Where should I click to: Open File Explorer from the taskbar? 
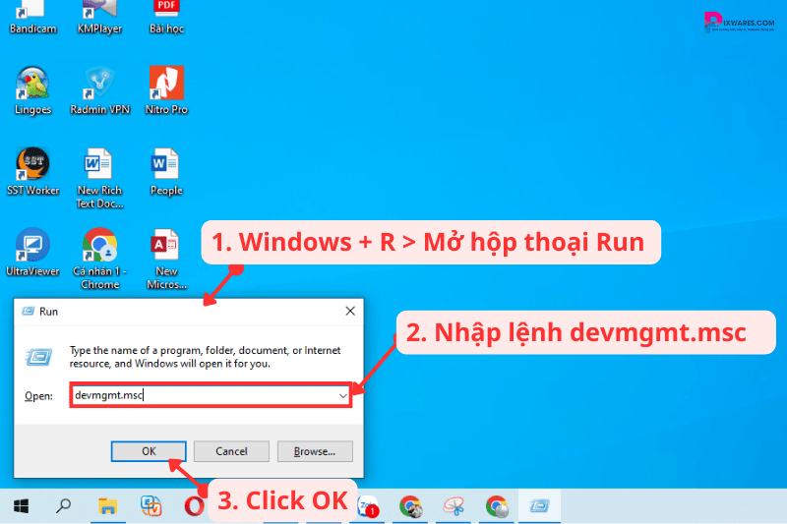(x=107, y=506)
